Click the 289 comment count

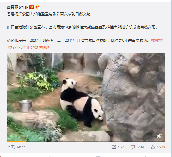141,147
